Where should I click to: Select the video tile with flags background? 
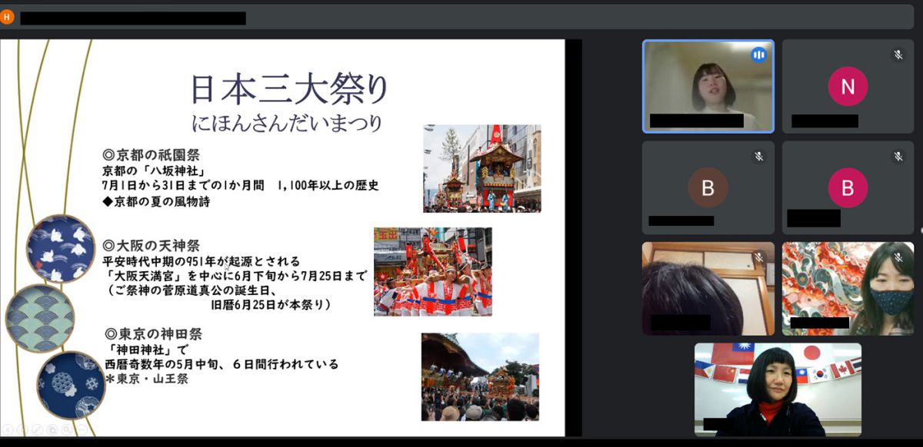pos(778,389)
